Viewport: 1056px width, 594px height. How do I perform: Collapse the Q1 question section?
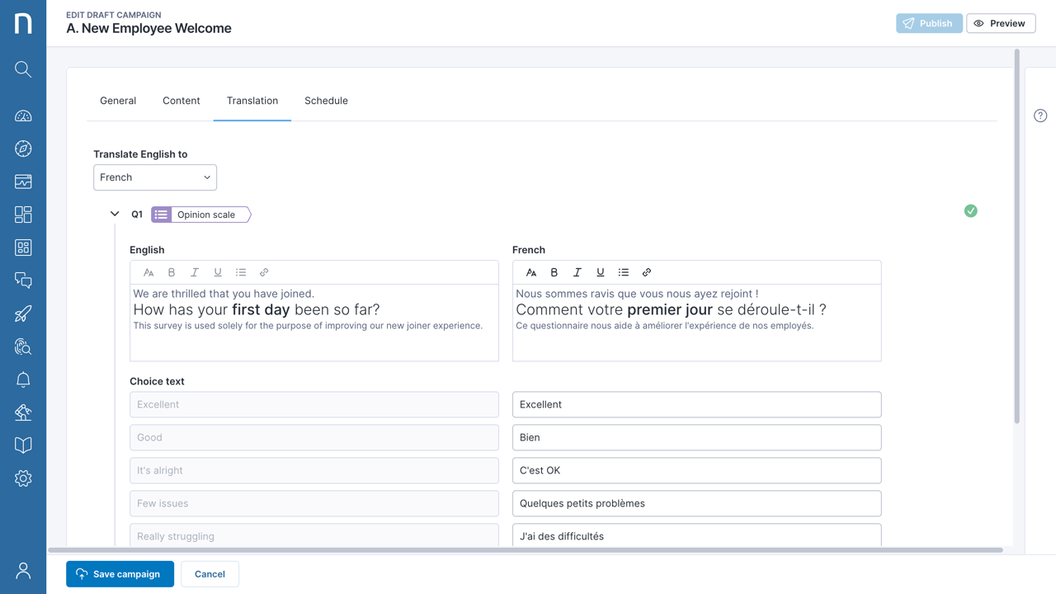(115, 213)
